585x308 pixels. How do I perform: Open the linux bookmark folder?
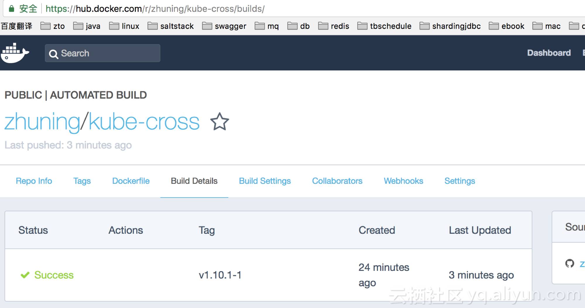point(124,26)
